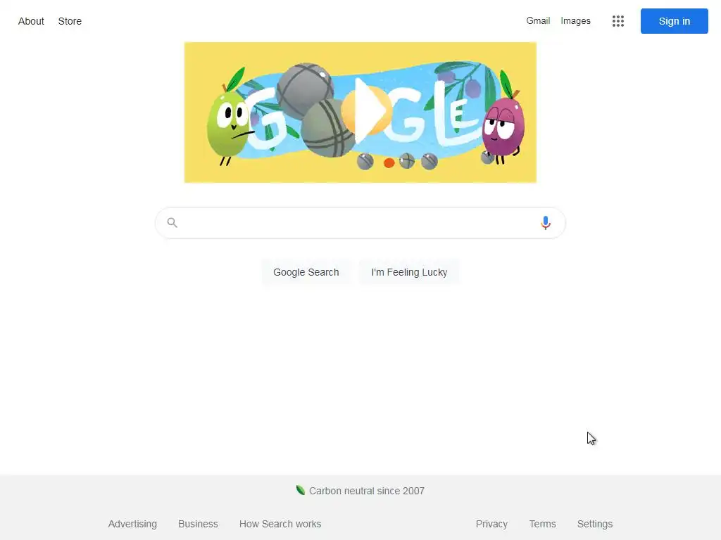Click the green olive character in the doodle

tap(227, 123)
